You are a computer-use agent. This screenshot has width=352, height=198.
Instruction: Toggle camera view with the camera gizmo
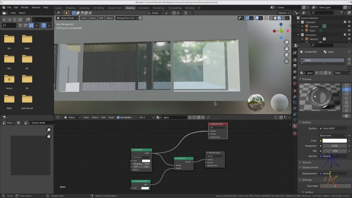coord(287,55)
